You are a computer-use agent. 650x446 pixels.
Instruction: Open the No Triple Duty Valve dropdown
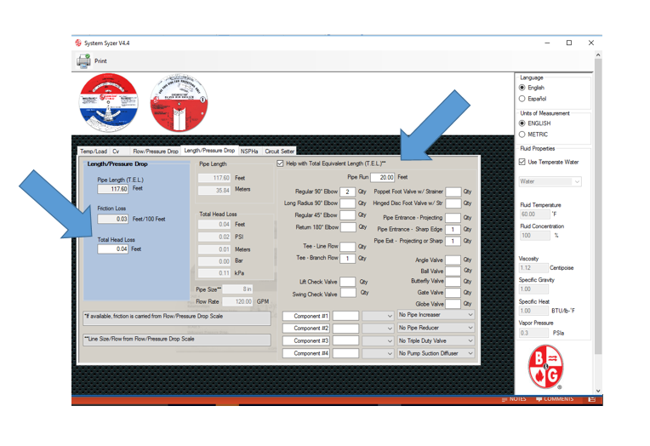point(436,340)
